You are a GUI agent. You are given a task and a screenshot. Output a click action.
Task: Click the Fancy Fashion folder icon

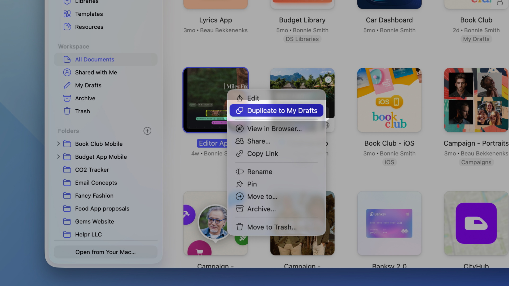pos(67,196)
